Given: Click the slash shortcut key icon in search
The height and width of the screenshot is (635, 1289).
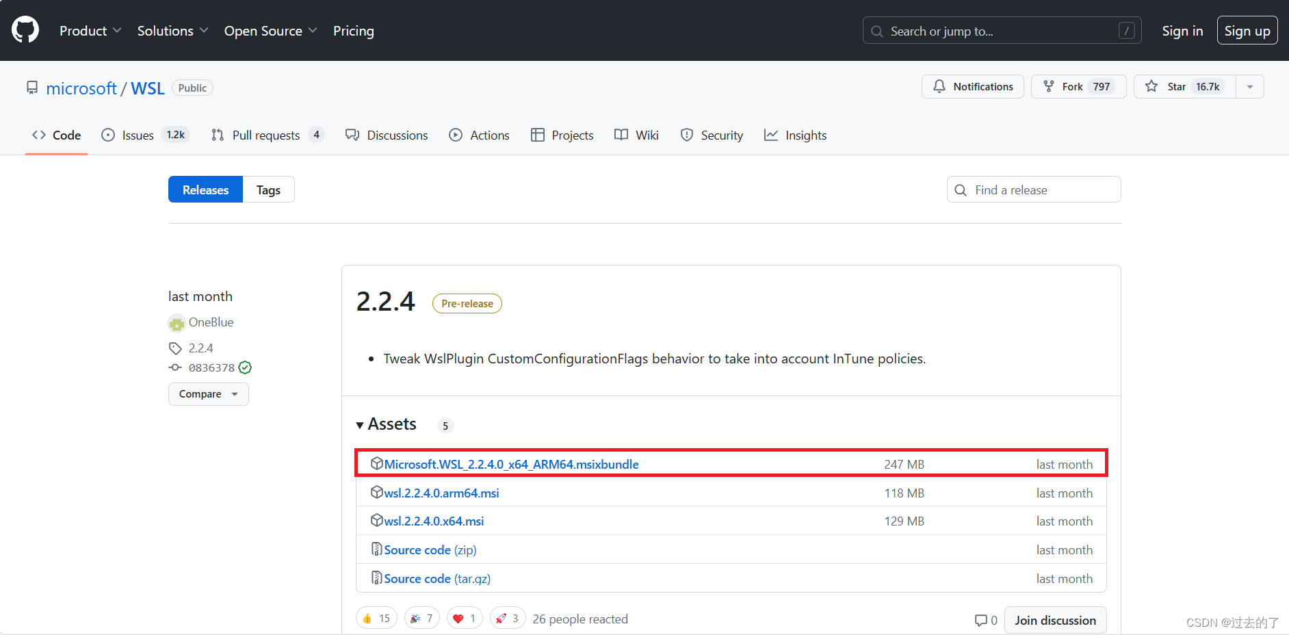Looking at the screenshot, I should [1126, 31].
